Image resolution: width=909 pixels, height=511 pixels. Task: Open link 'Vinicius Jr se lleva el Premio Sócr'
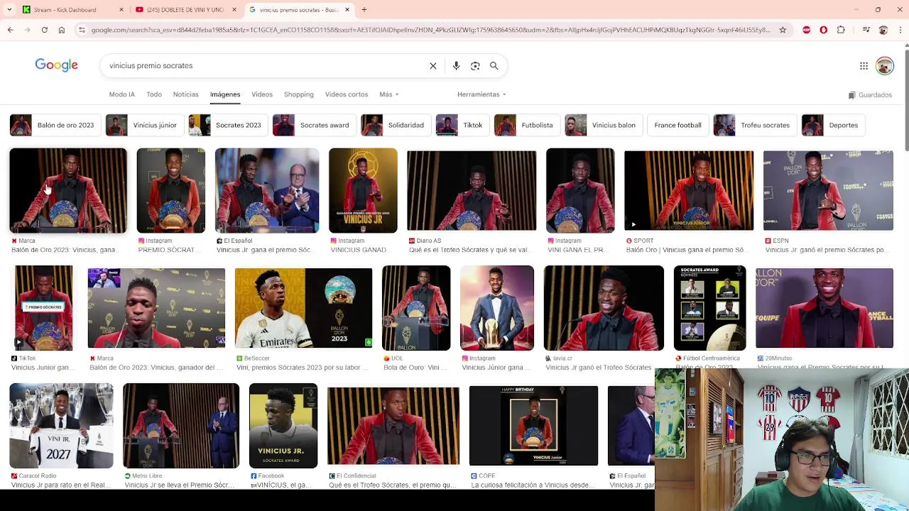179,485
